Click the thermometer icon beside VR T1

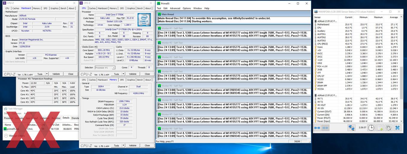[x=315, y=98]
